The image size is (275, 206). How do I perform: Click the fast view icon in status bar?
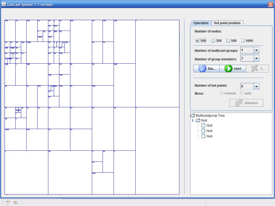pos(8,203)
